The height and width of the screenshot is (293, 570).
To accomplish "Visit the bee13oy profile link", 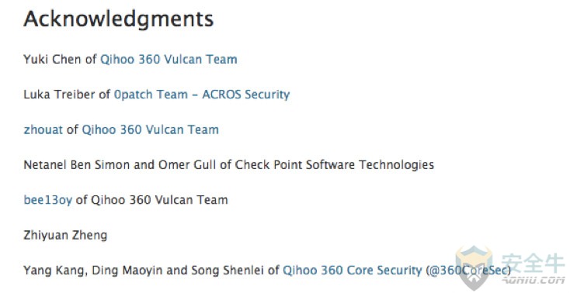I will click(47, 200).
